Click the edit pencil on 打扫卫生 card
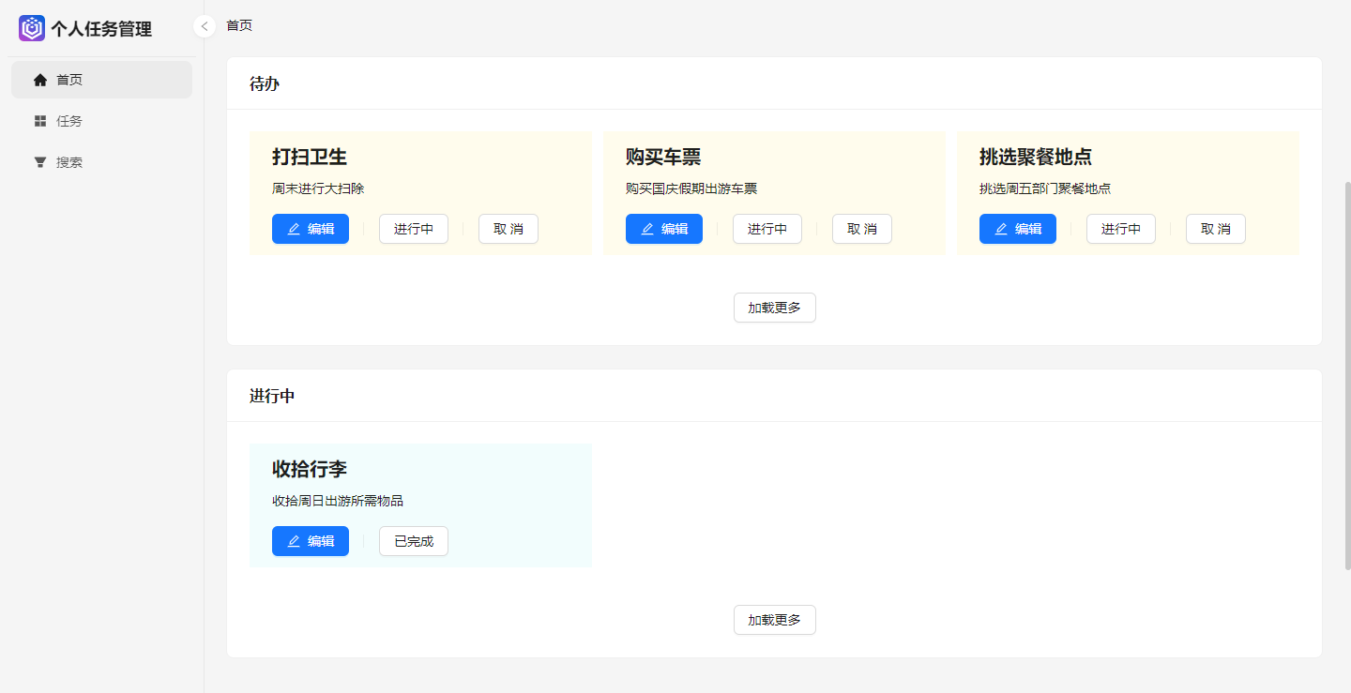1351x693 pixels. (292, 228)
